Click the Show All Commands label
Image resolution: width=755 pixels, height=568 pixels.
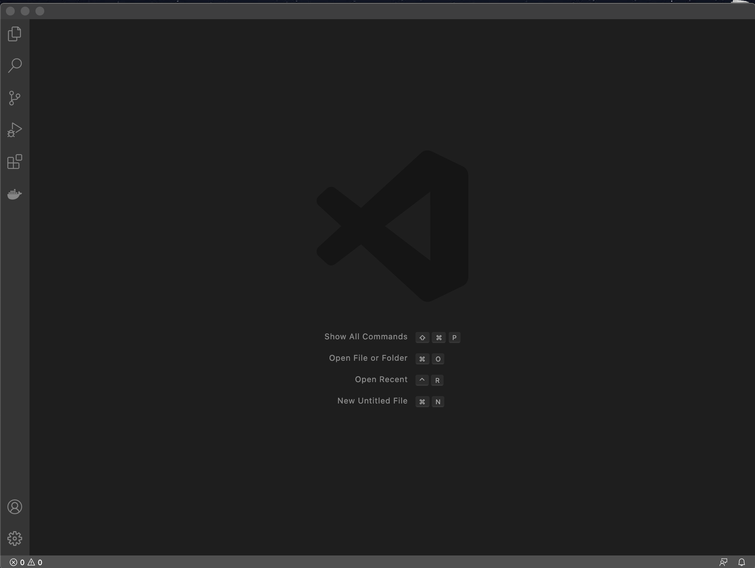pos(366,337)
